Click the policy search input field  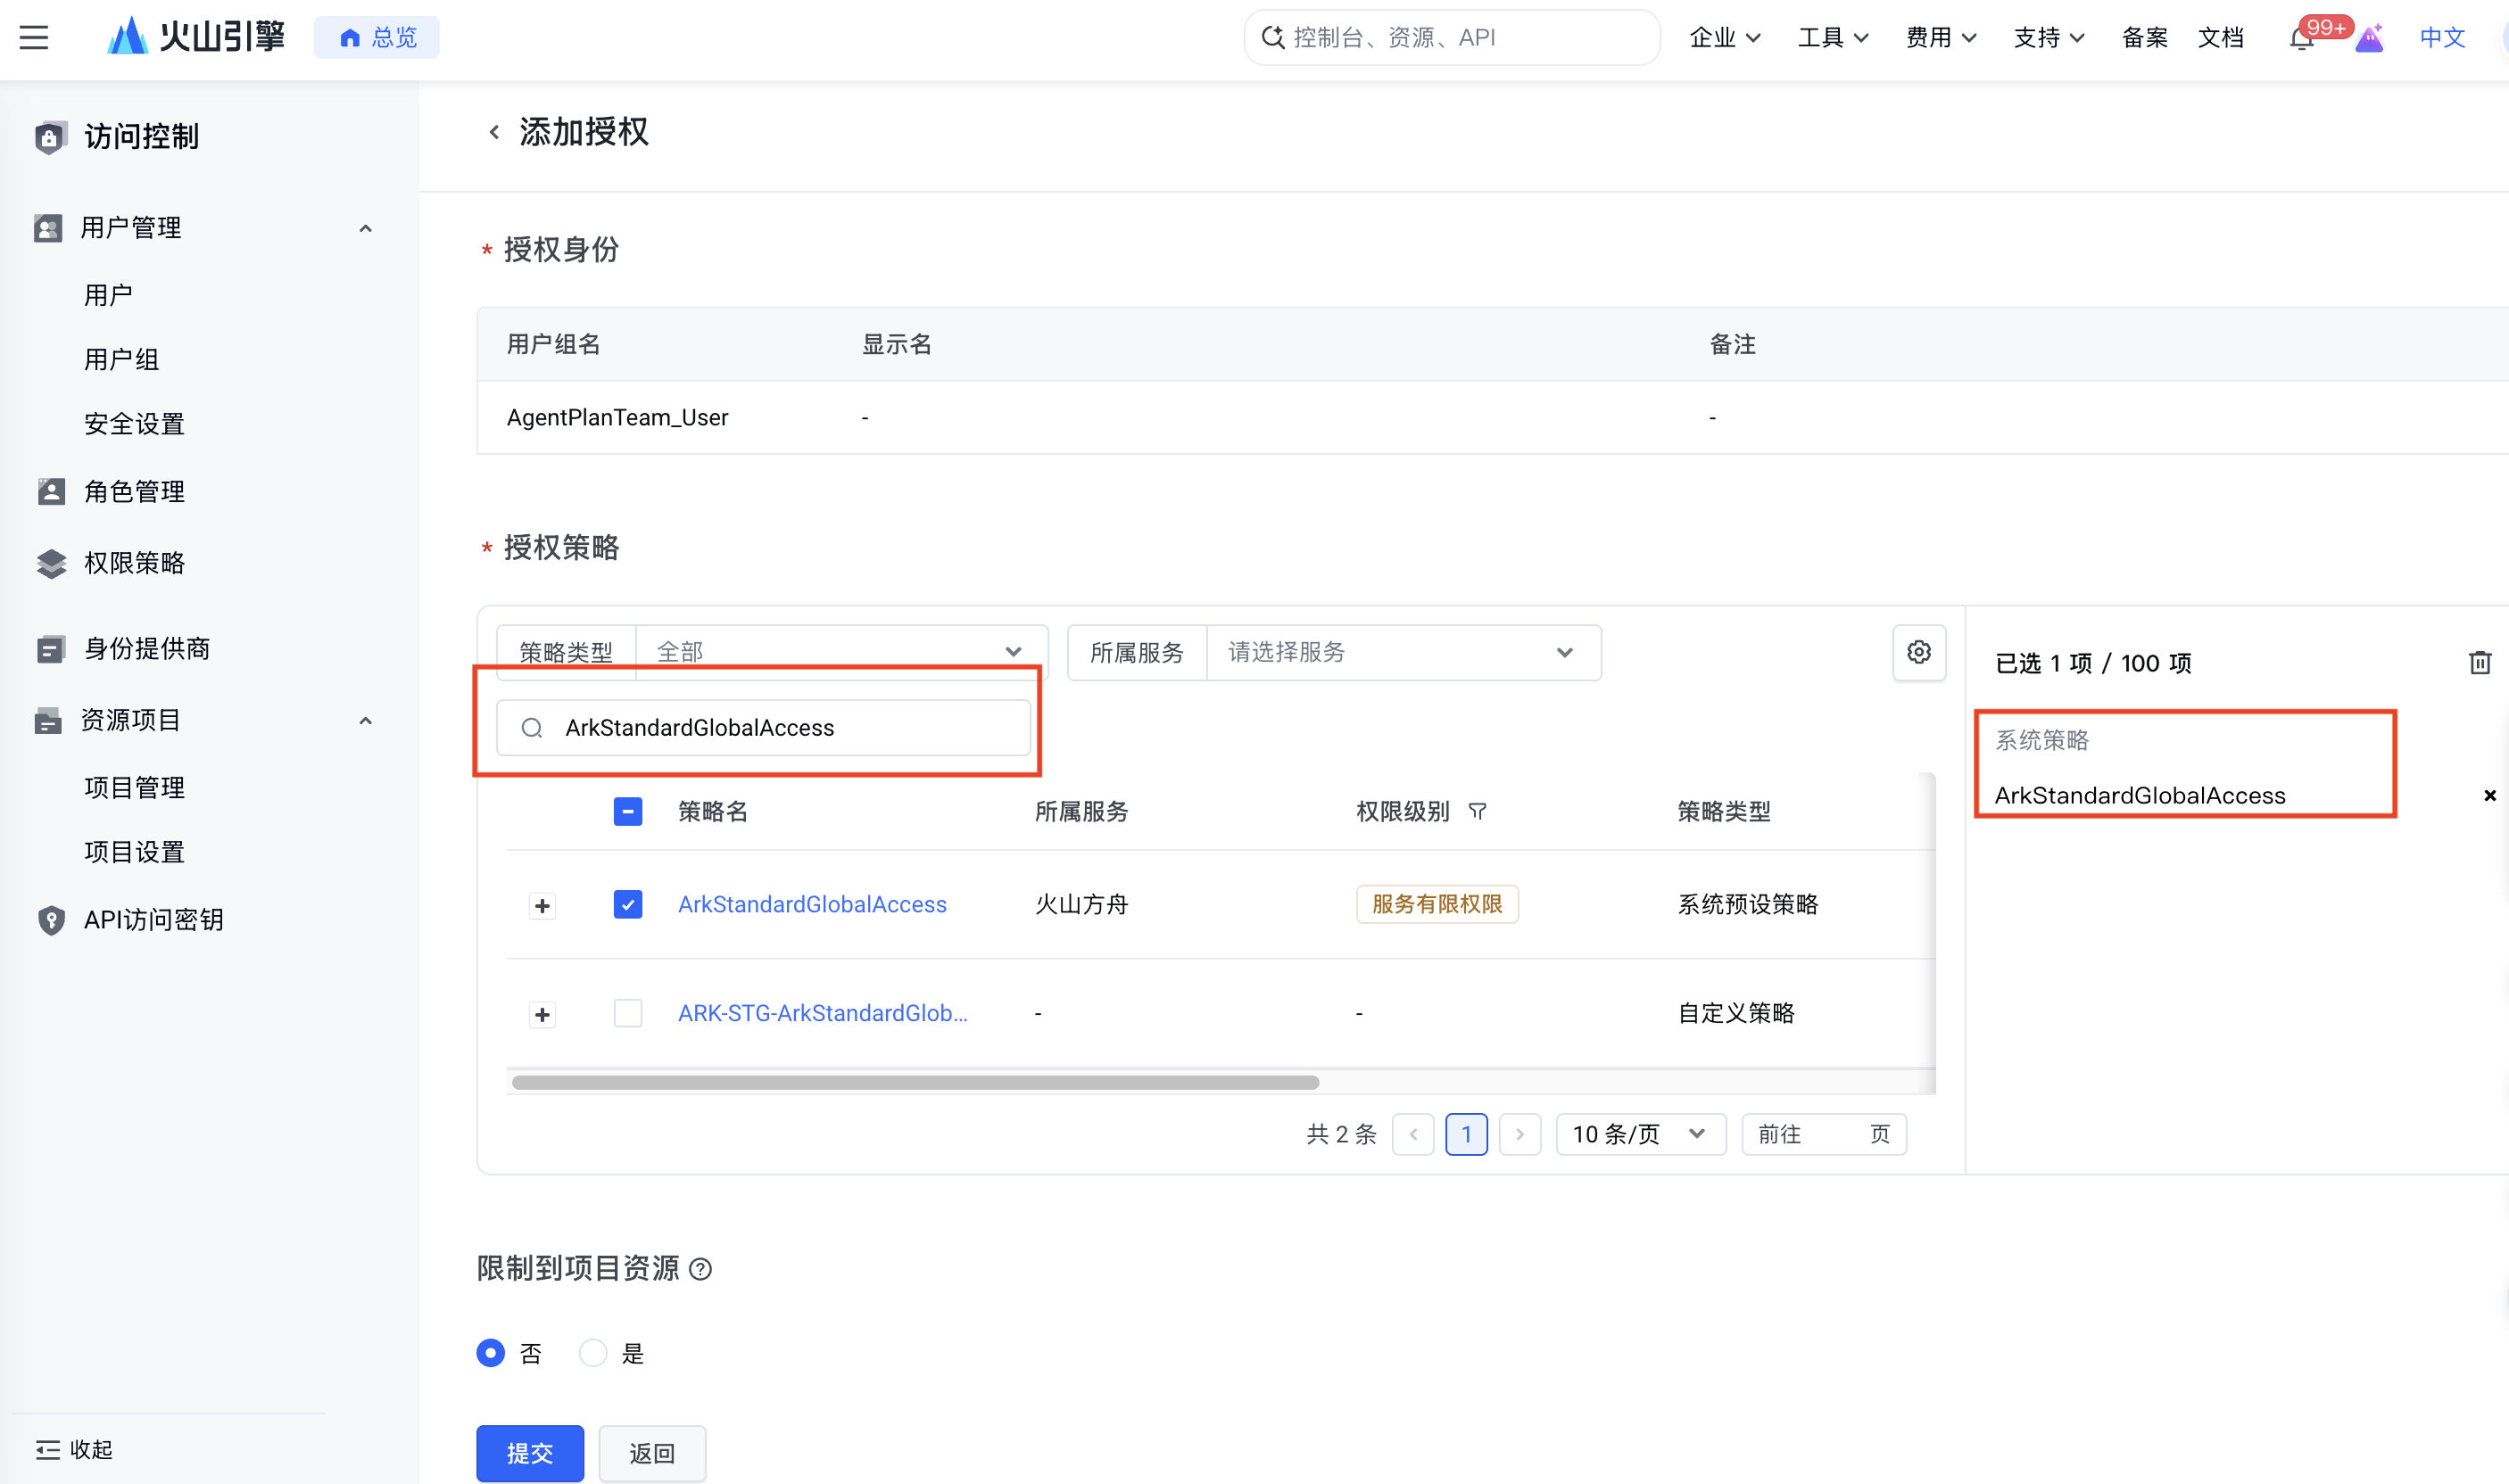click(x=763, y=728)
